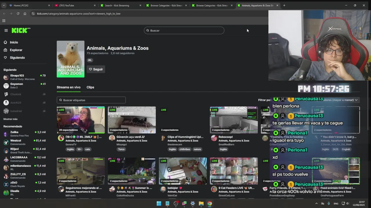Open Clips of Hummingbird stream title
371x208 pixels.
(x=185, y=137)
